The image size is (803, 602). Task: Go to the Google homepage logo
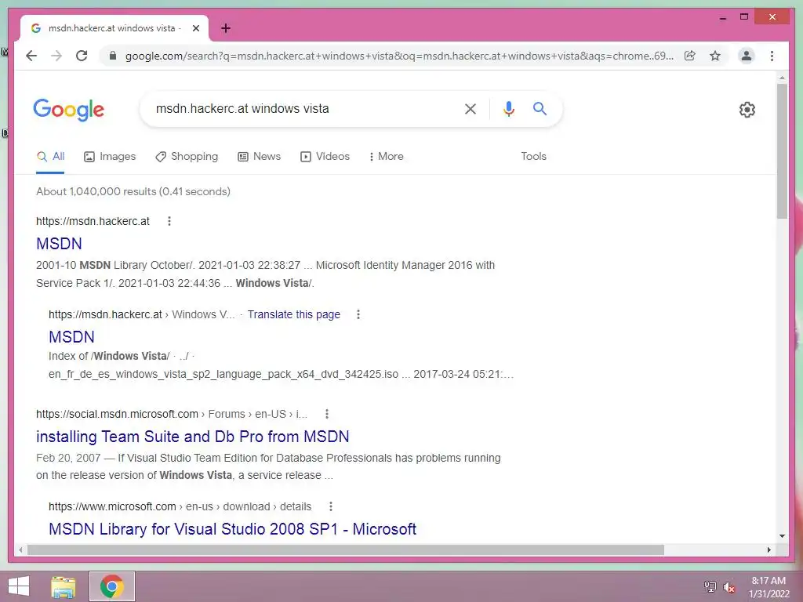point(69,110)
